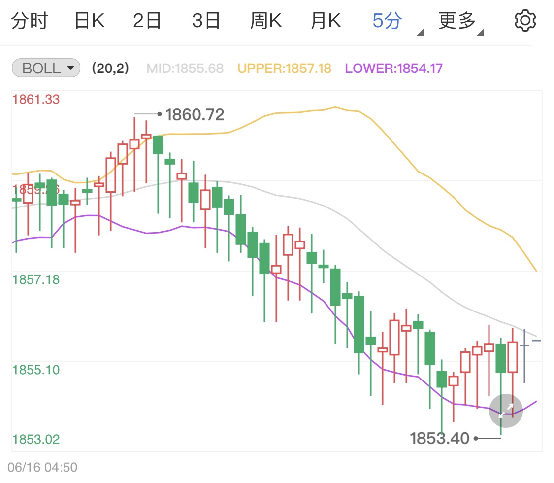Click the latest gray crosshair candlestick
The height and width of the screenshot is (483, 554).
click(x=524, y=355)
